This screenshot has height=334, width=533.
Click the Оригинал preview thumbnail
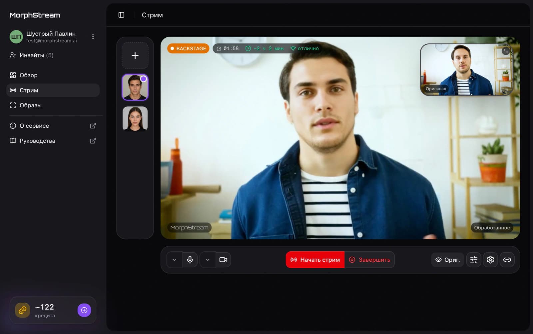pyautogui.click(x=466, y=70)
